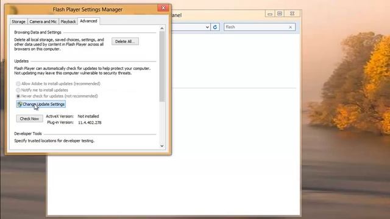Switch to the Storage tab

[18, 22]
